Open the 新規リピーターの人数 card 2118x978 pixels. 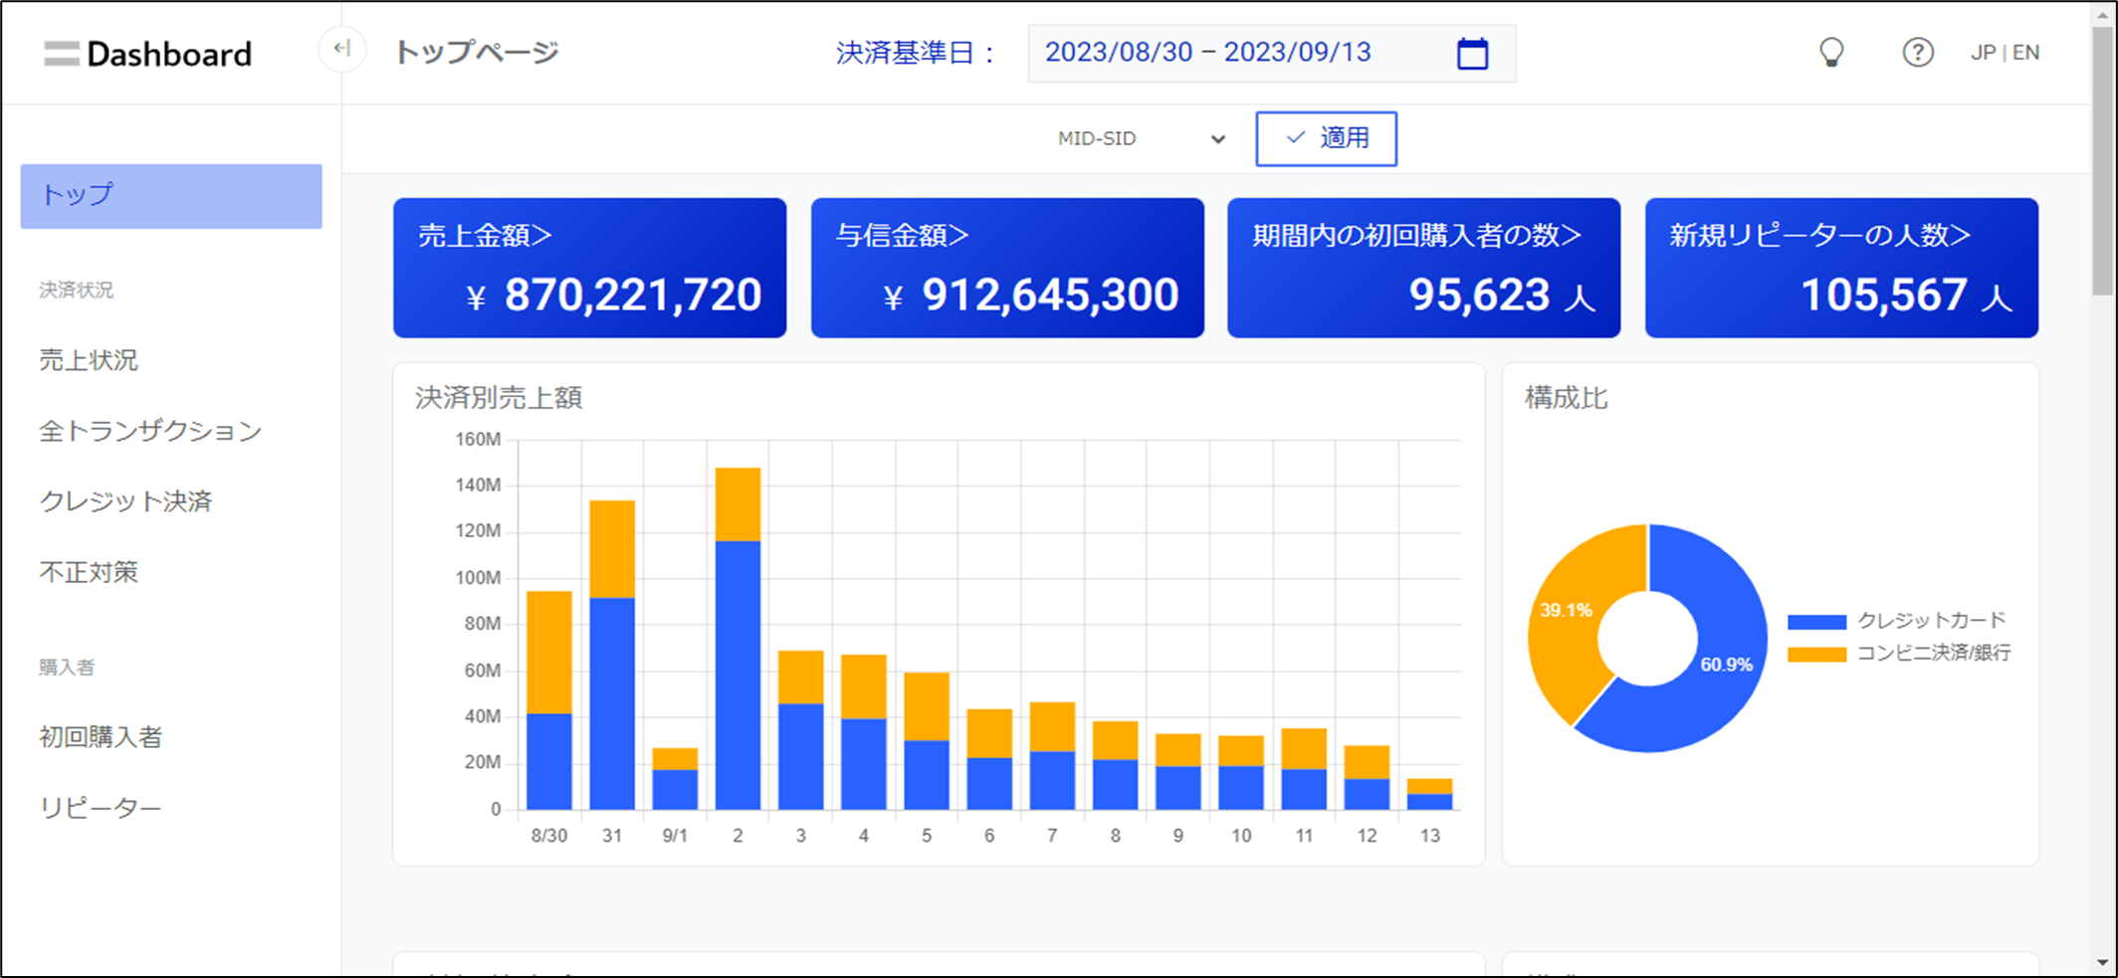click(1841, 268)
